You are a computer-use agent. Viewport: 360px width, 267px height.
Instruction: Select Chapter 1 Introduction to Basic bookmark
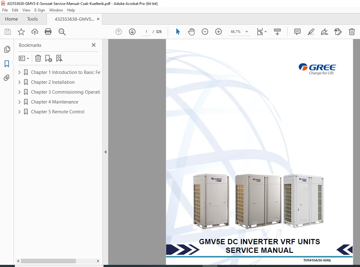click(65, 72)
